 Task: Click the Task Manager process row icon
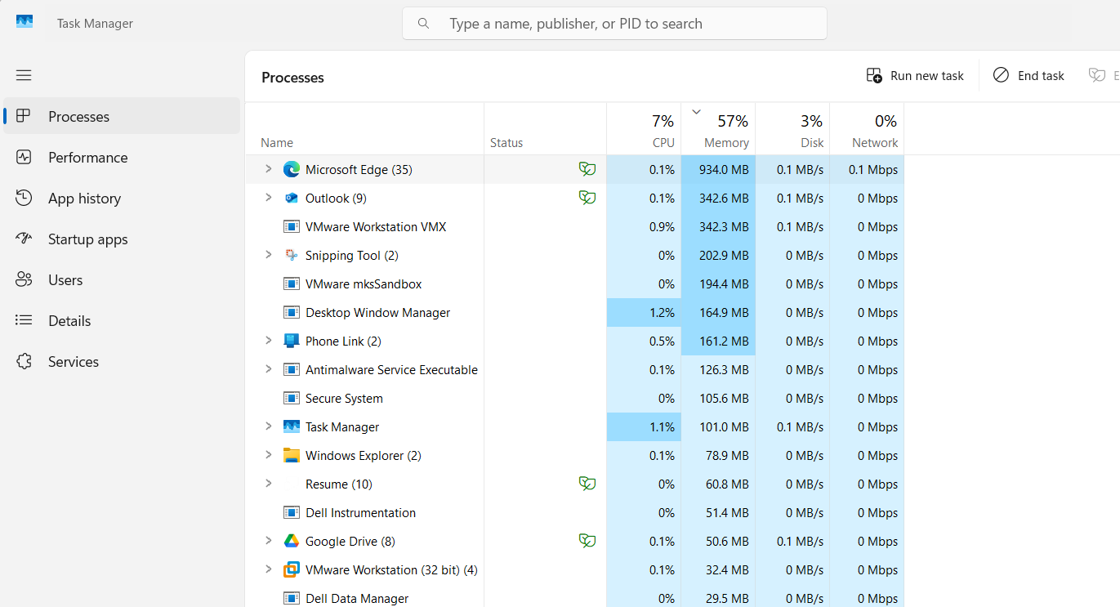coord(292,426)
